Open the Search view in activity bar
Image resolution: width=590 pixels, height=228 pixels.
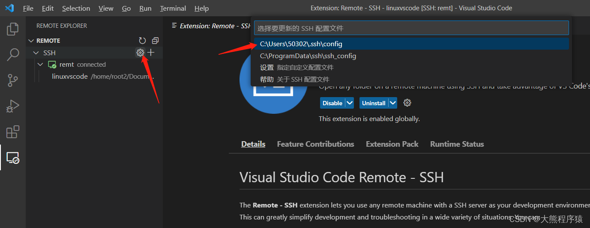(x=13, y=55)
